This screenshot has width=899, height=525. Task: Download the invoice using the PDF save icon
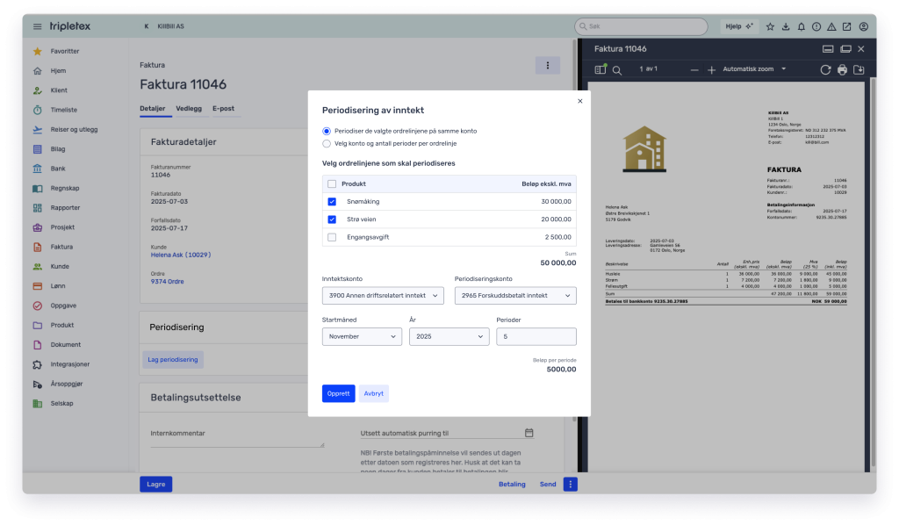(859, 68)
